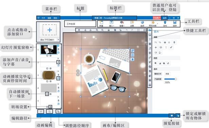Click the timer icon on slide 3
This screenshot has height=128, width=209.
tap(58, 78)
